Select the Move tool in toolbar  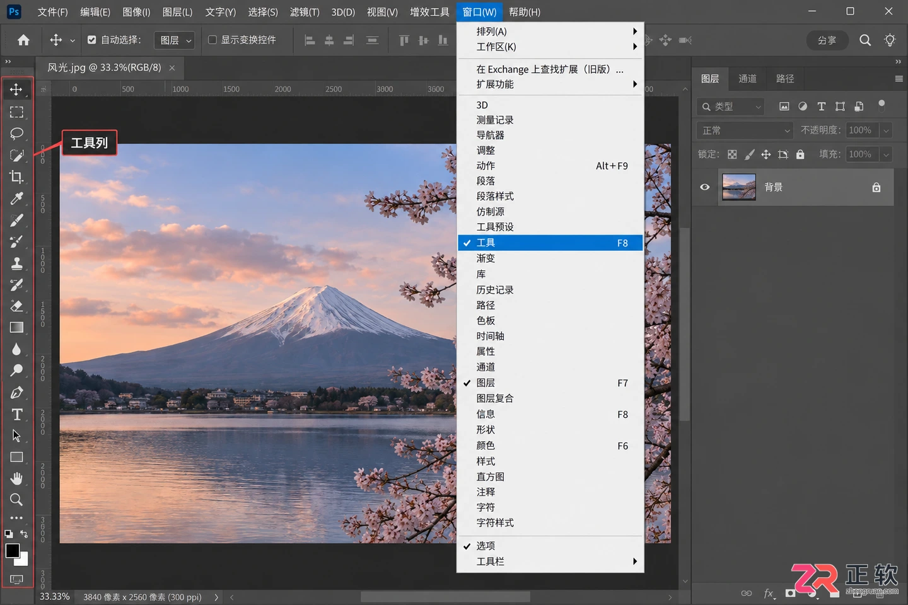click(x=16, y=89)
